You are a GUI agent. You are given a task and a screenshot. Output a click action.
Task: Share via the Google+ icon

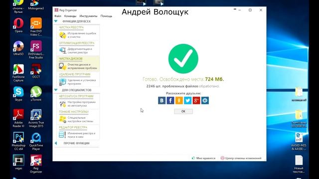click(196, 100)
